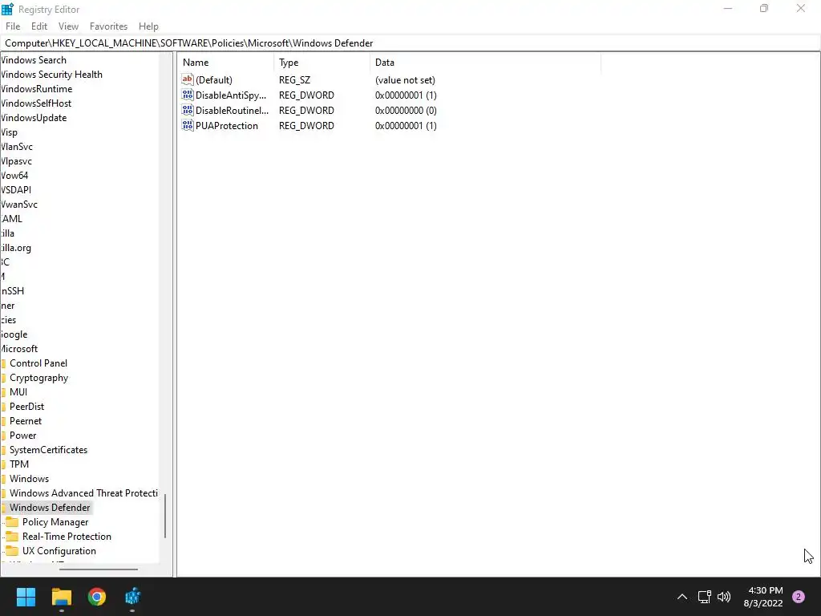Select the WindowsRuntime key

[36, 89]
